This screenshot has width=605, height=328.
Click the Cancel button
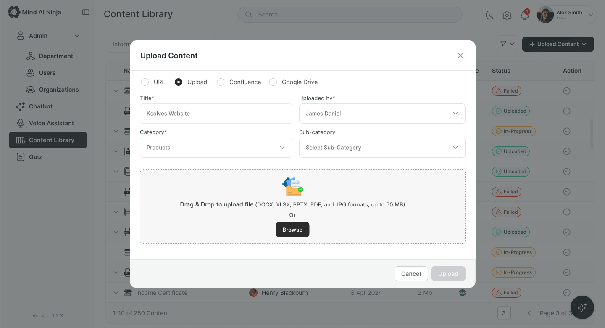[x=411, y=274]
